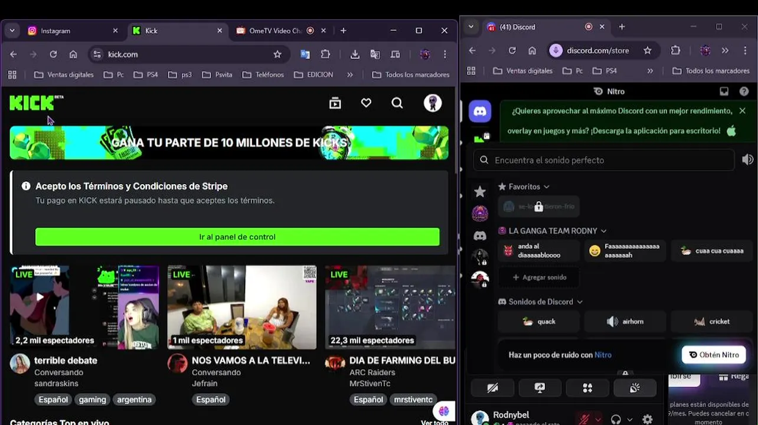
Task: Open the heart following icon on Kick
Action: (366, 103)
